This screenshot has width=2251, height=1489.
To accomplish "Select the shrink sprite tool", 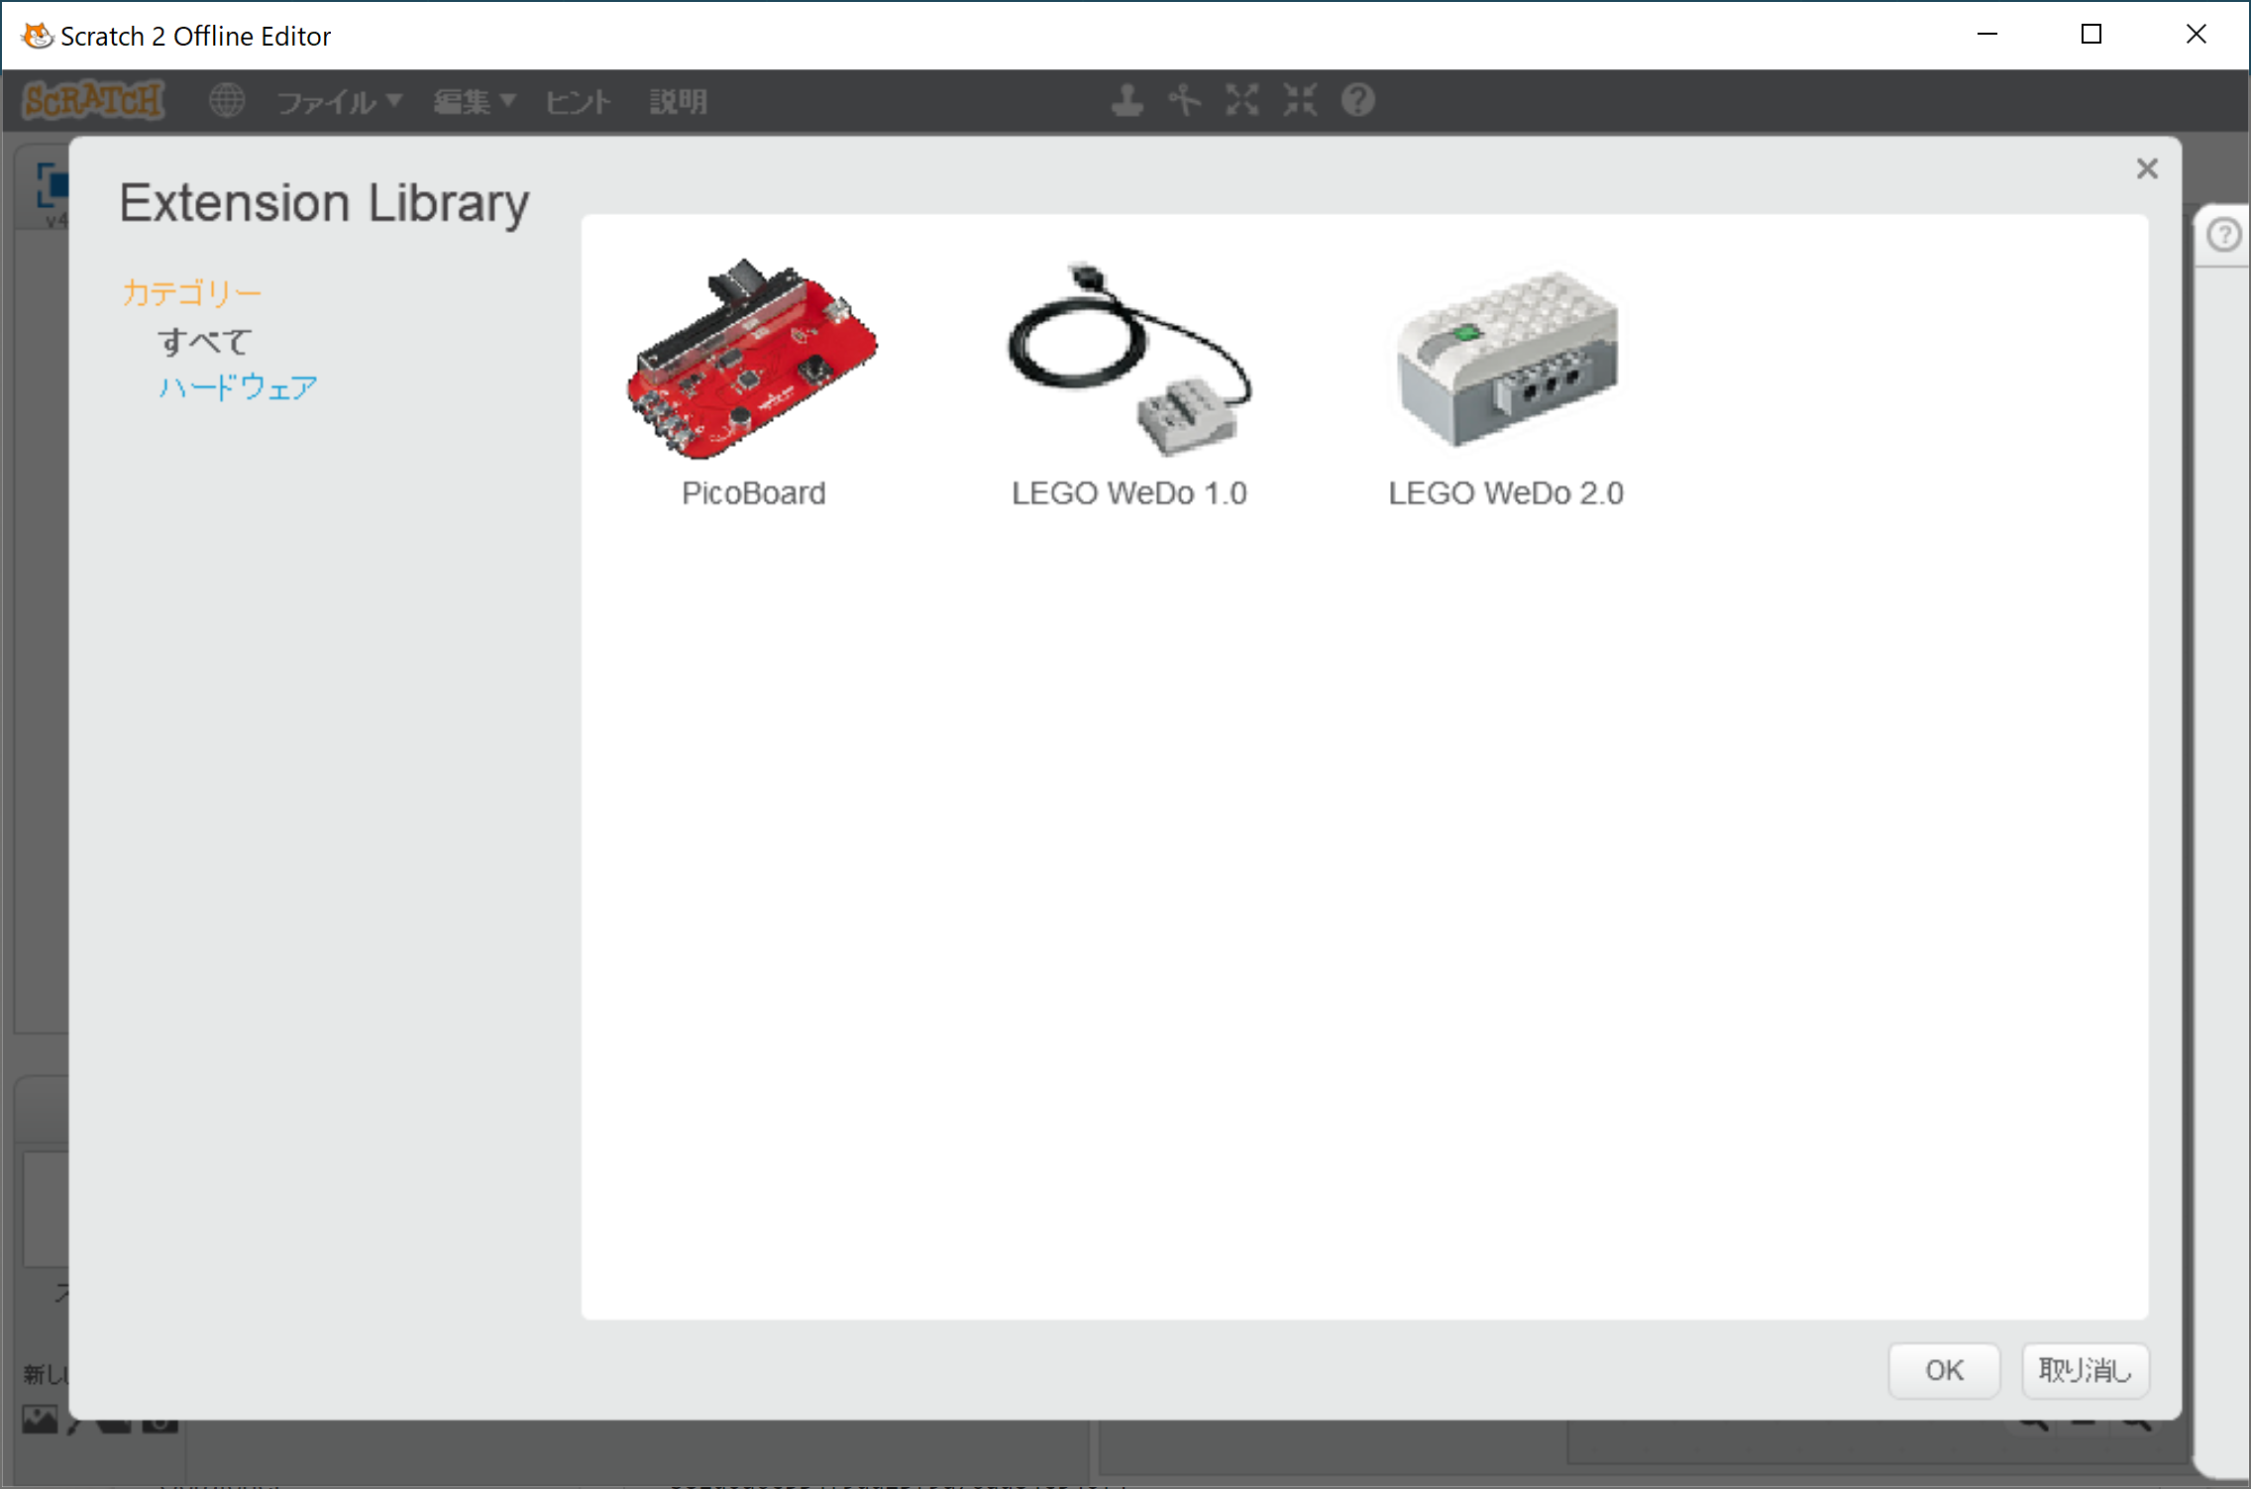I will [1301, 100].
